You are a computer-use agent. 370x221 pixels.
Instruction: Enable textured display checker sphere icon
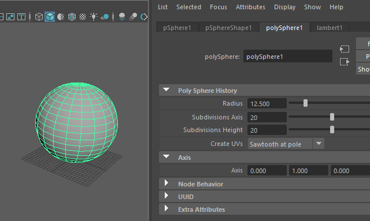coord(83,17)
